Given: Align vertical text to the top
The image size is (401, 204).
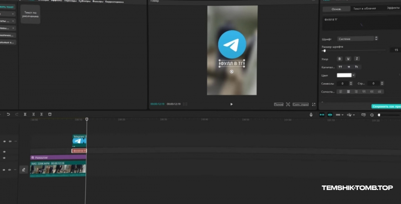Looking at the screenshot, I should [x=364, y=91].
